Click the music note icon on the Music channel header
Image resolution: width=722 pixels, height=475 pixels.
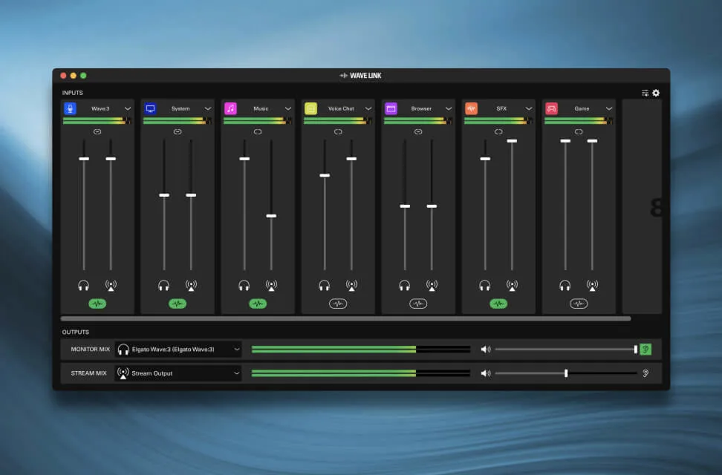click(x=232, y=108)
